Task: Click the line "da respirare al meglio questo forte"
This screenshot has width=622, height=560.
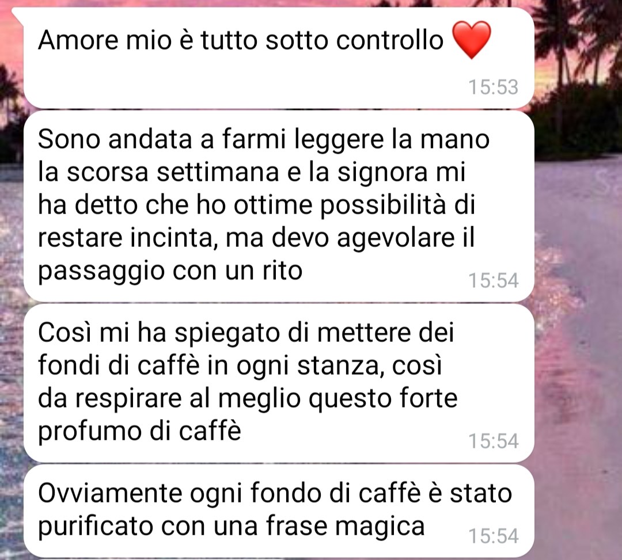Action: pos(248,399)
